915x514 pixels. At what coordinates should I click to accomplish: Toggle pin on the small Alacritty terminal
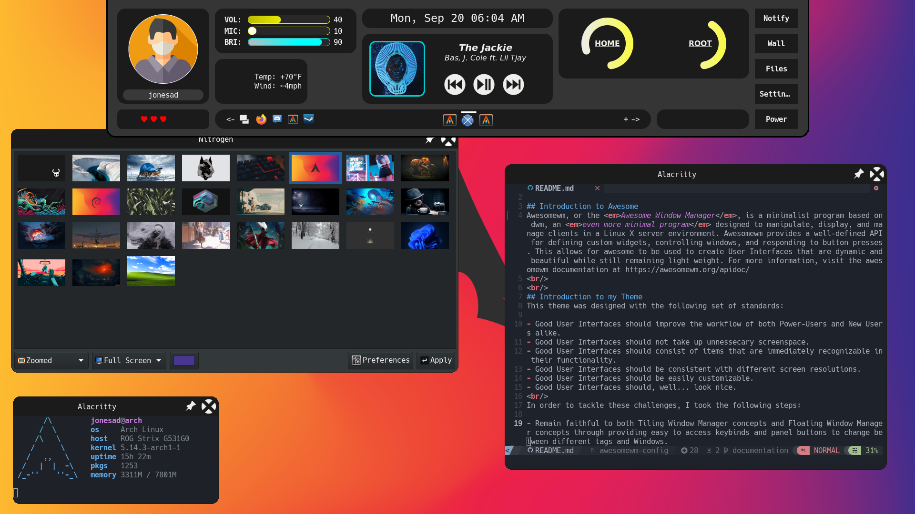[x=191, y=406]
